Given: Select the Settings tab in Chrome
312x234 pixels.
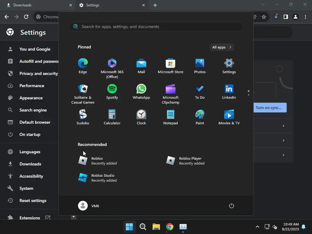Looking at the screenshot, I should 112,5.
